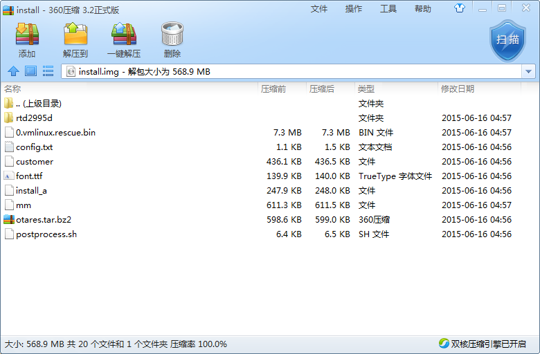Open the skin (shirt) icon in title bar
The image size is (540, 354).
click(460, 8)
